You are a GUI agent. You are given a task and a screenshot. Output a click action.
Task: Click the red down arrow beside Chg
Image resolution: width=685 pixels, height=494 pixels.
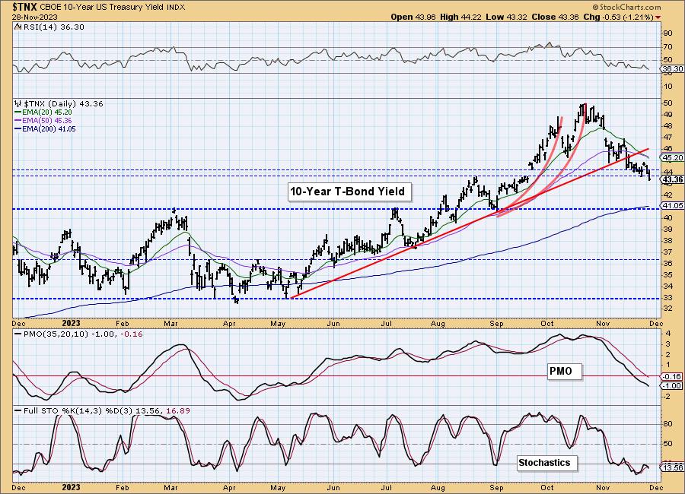point(658,17)
